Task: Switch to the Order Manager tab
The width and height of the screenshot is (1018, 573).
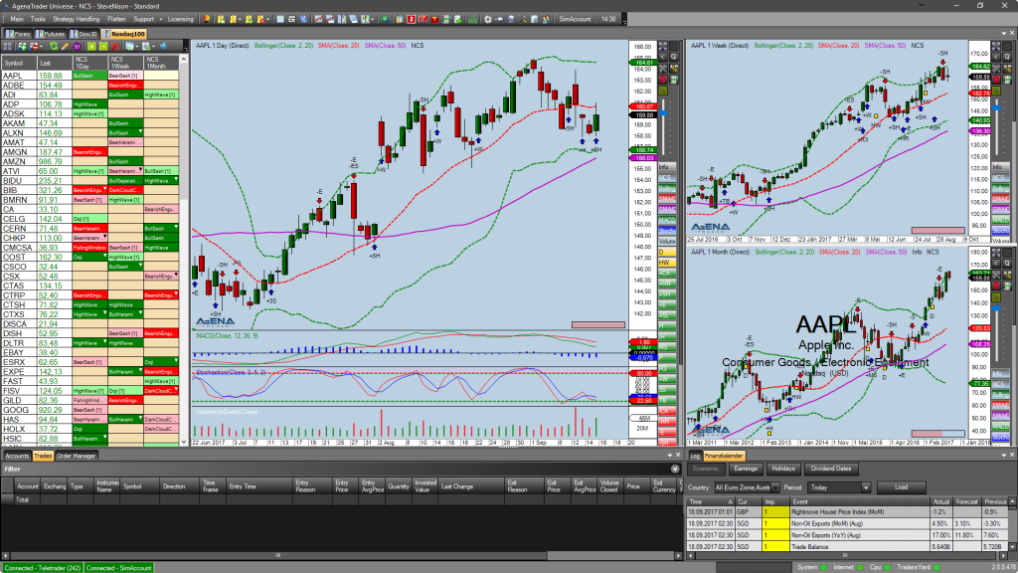Action: pyautogui.click(x=76, y=456)
